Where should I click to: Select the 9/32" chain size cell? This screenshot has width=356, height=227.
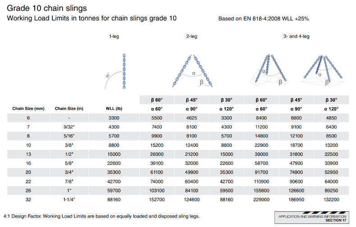(69, 127)
